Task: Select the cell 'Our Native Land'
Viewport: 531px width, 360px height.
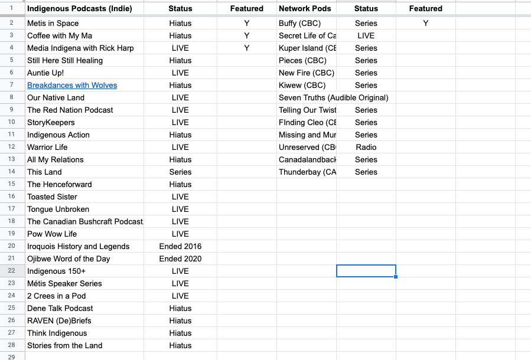Action: coord(84,98)
